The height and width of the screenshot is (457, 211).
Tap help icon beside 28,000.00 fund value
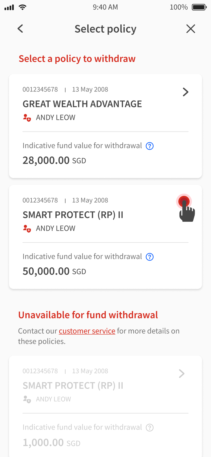[150, 146]
